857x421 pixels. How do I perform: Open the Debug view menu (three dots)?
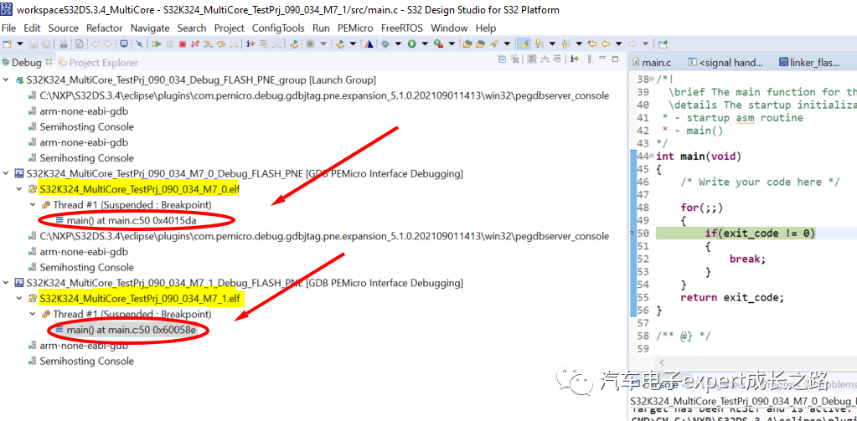pos(589,59)
